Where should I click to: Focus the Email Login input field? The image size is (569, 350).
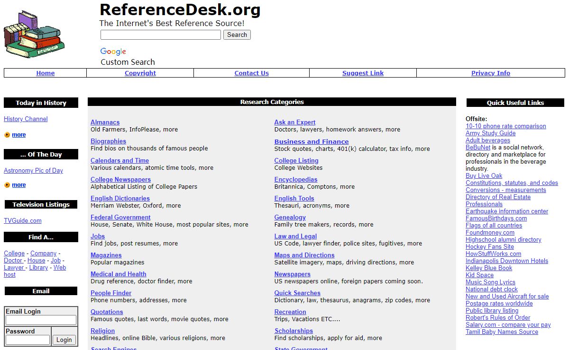[x=41, y=320]
